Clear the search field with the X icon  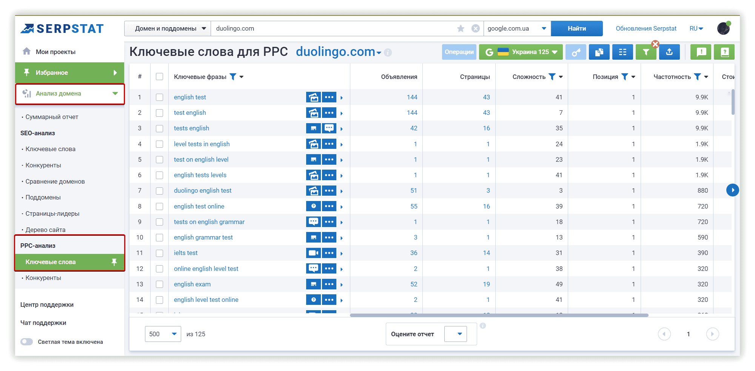coord(476,28)
